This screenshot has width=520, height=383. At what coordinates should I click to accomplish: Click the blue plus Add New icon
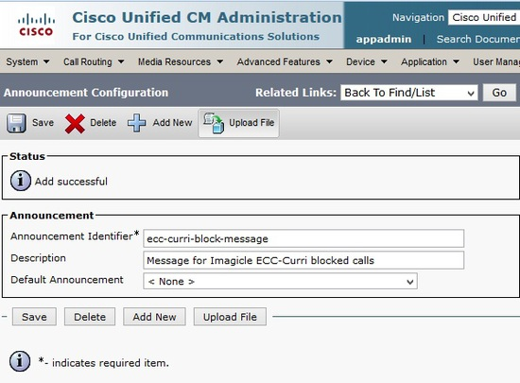click(137, 123)
